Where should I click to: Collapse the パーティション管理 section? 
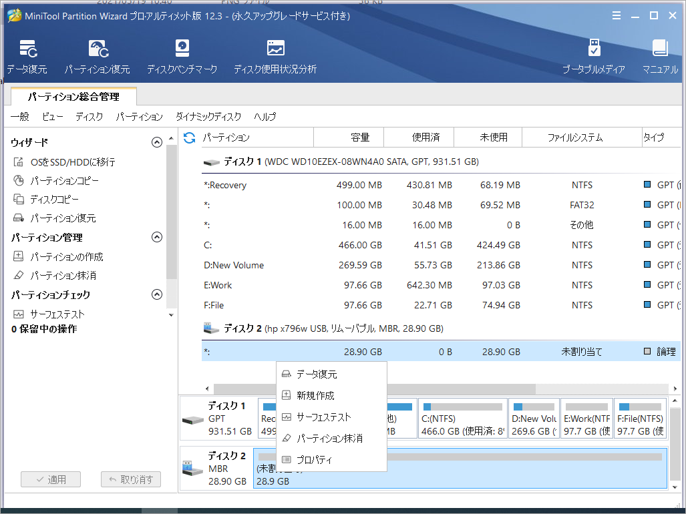click(x=157, y=237)
